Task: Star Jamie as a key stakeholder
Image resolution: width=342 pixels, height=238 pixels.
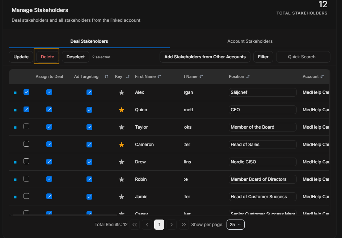Action: pos(122,197)
